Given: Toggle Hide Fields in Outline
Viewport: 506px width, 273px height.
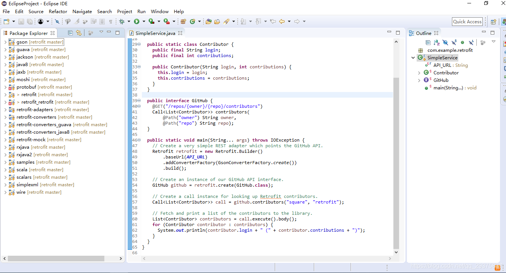Looking at the screenshot, I should (445, 42).
